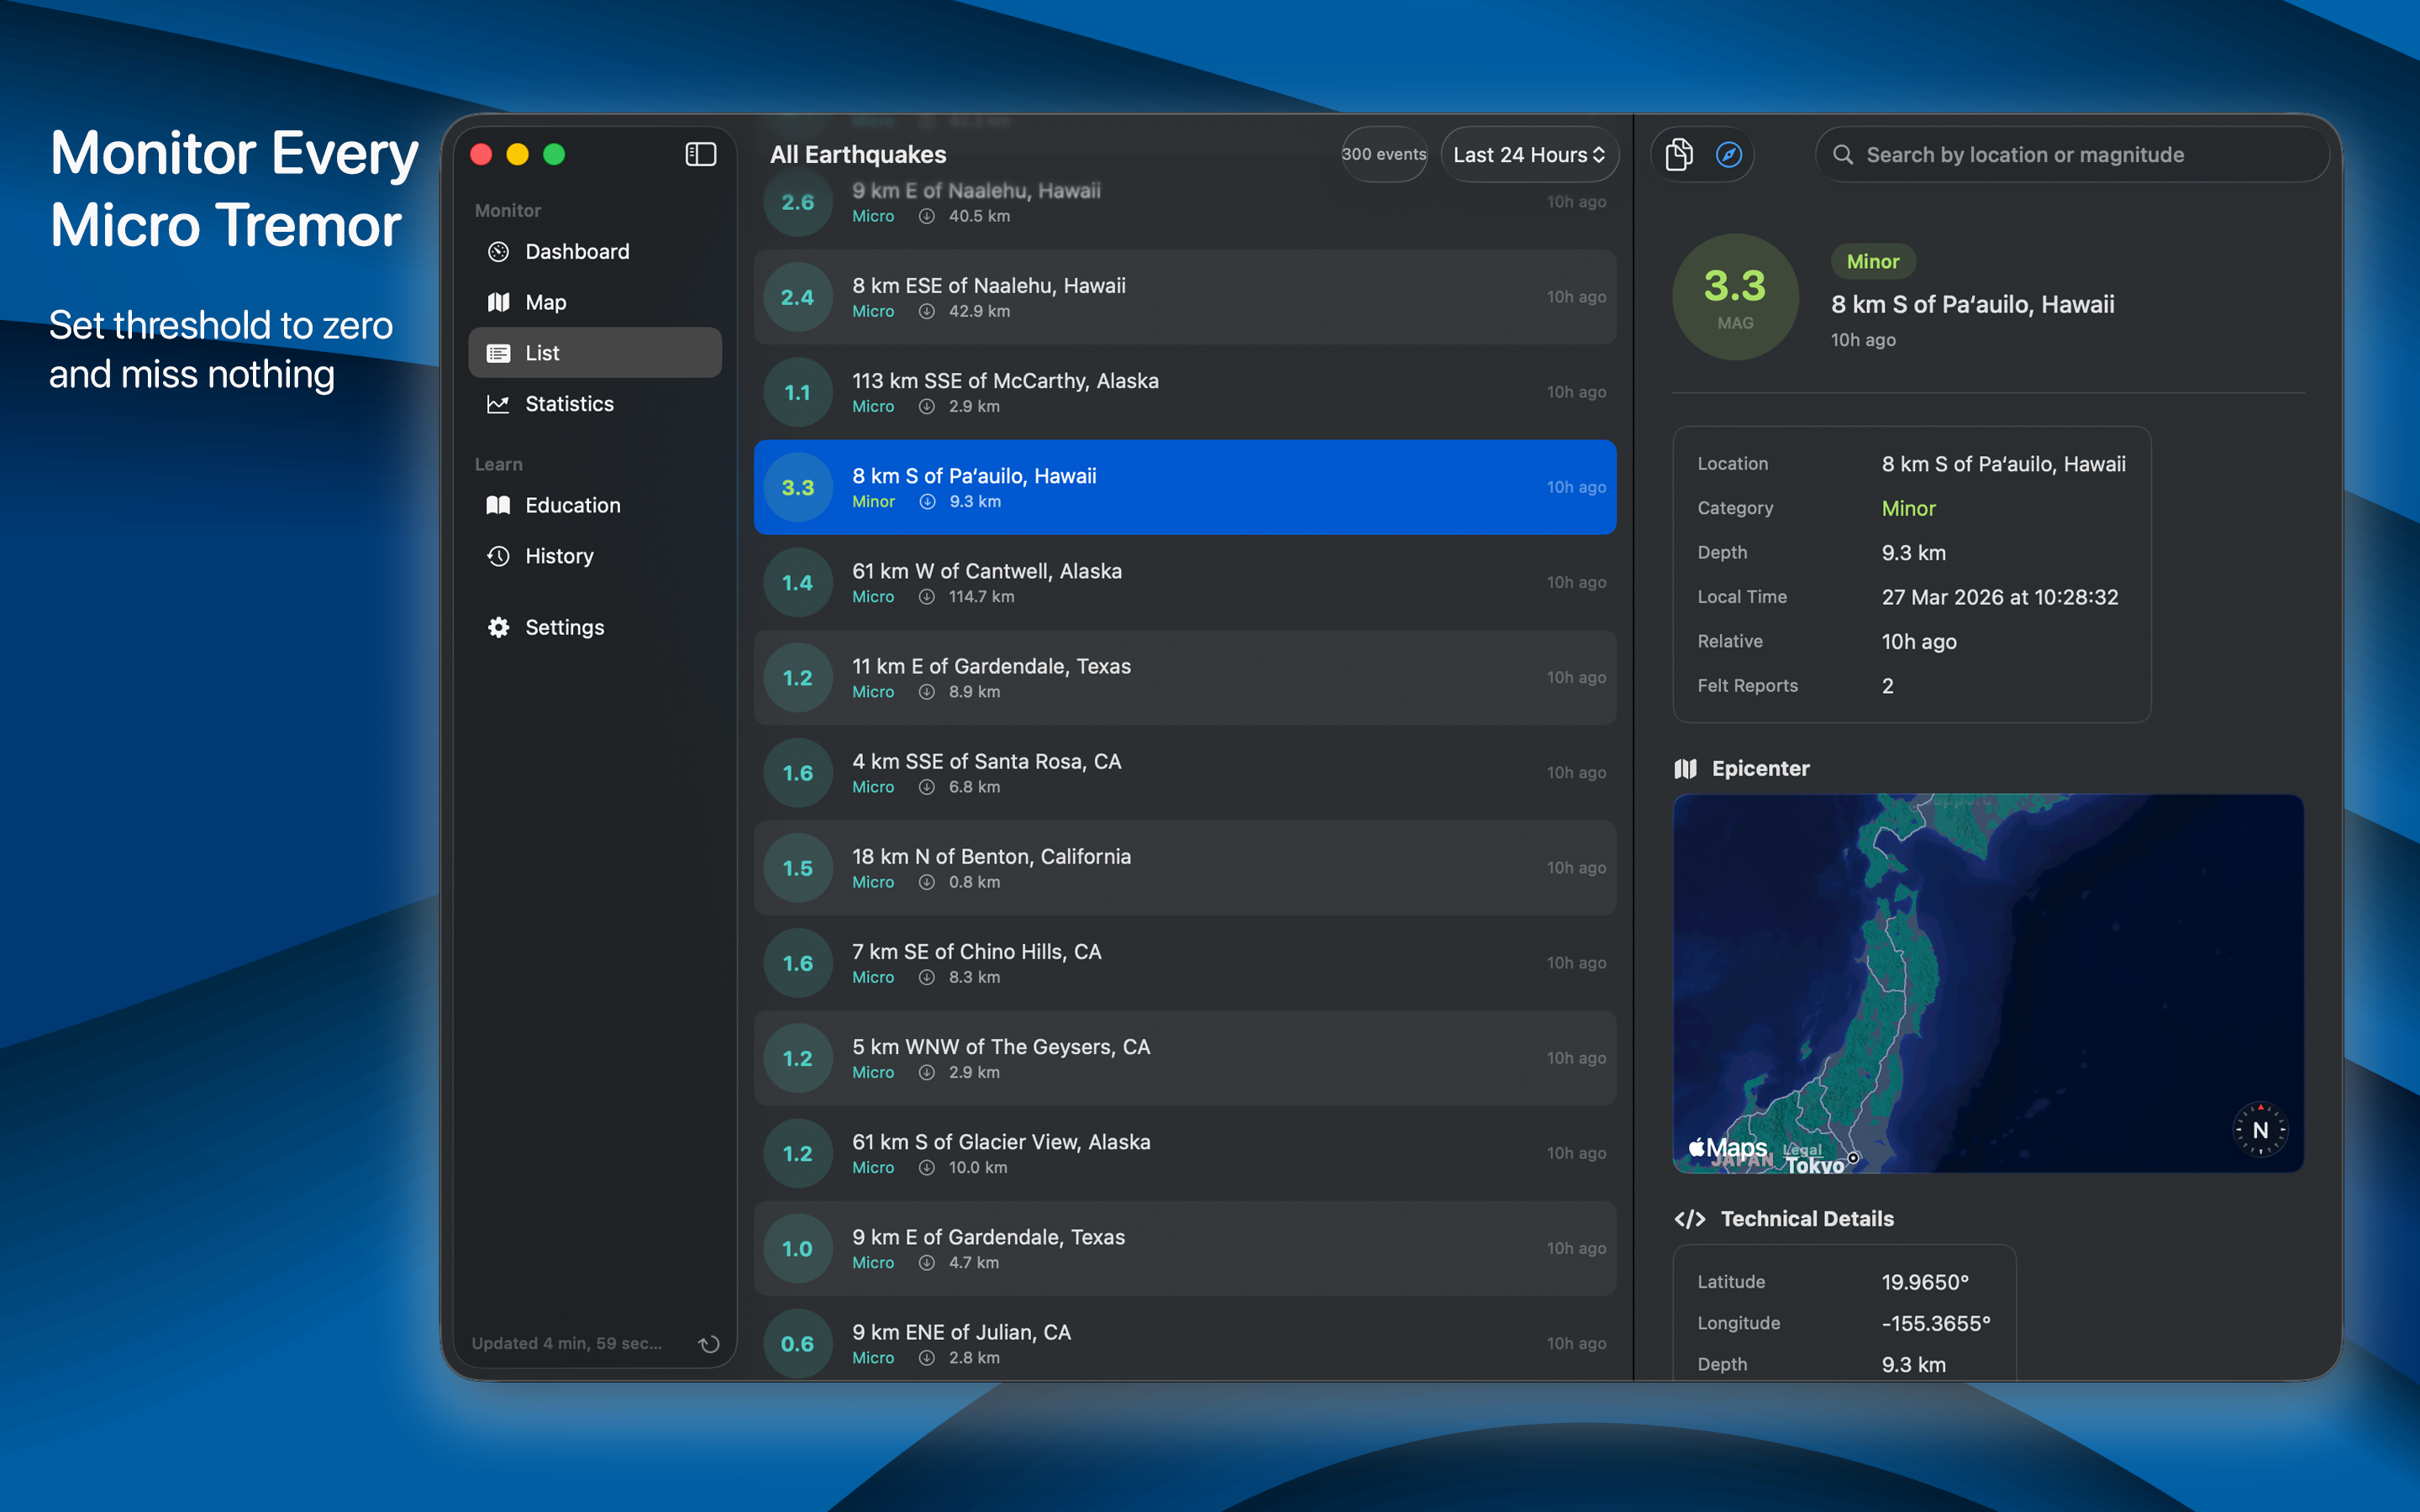Screen dimensions: 2420x1512
Task: Open the History section
Action: [x=559, y=556]
